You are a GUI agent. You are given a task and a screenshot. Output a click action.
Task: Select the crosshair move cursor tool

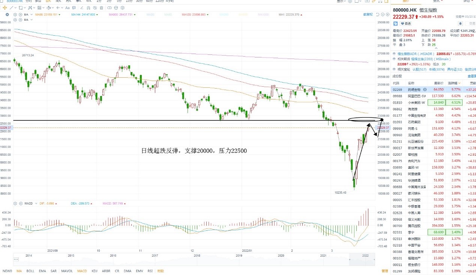point(5,8)
